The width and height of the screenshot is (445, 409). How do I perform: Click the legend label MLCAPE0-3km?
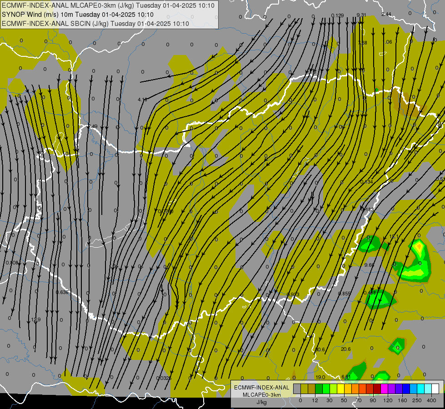click(262, 395)
